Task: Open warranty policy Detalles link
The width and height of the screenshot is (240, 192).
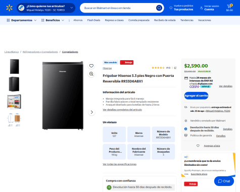Action: pos(221,136)
